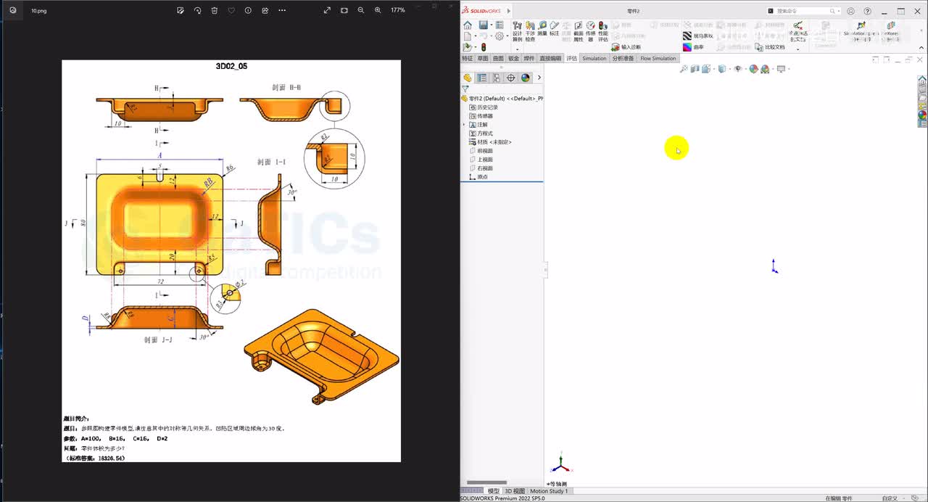Open the 直接编辑 Direct Editing tab
Screen dimensions: 928x502
click(550, 58)
